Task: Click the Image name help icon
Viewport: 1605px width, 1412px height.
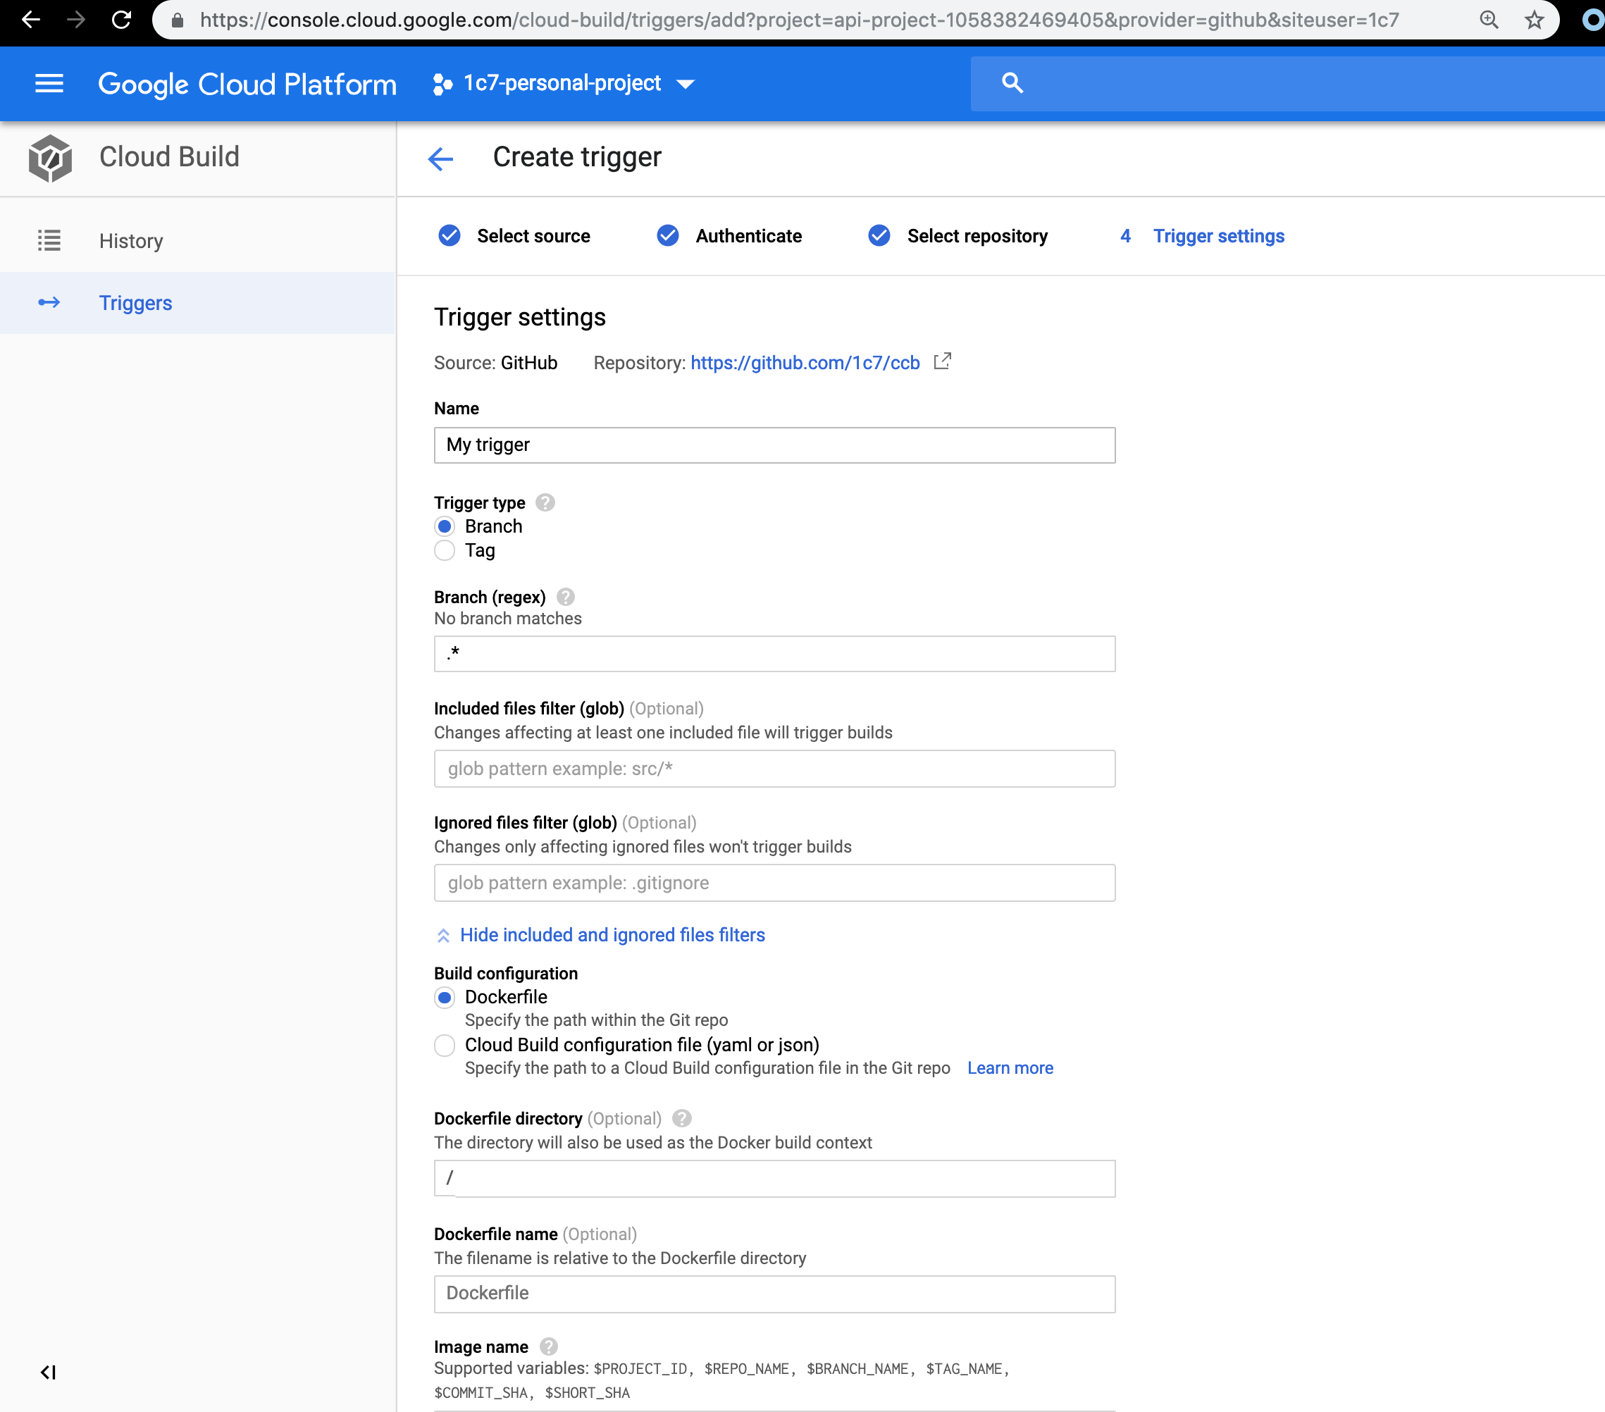Action: (x=549, y=1346)
